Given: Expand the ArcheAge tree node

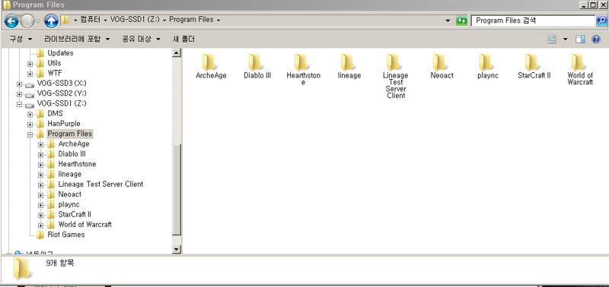Looking at the screenshot, I should (x=41, y=144).
